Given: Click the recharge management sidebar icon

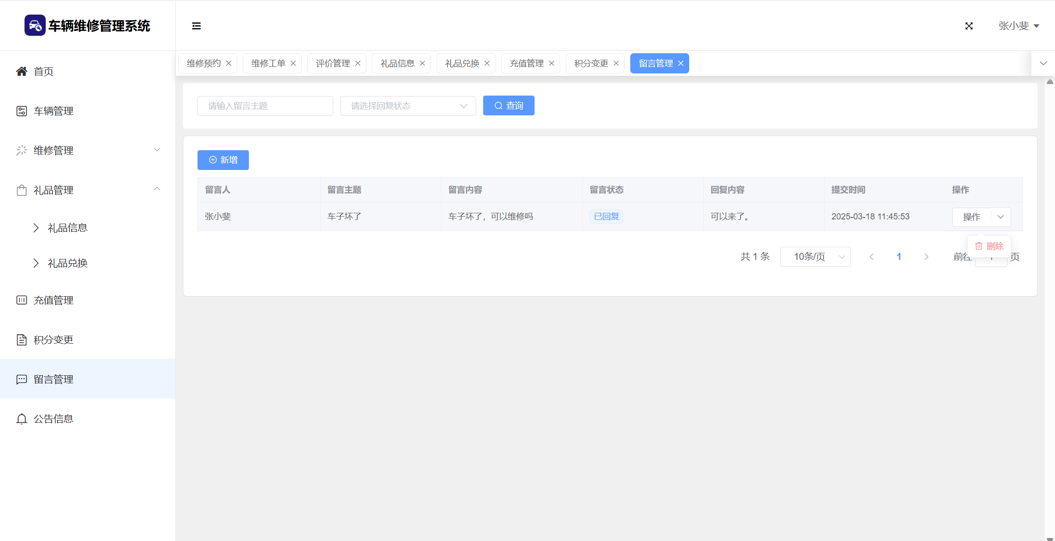Looking at the screenshot, I should (x=22, y=300).
